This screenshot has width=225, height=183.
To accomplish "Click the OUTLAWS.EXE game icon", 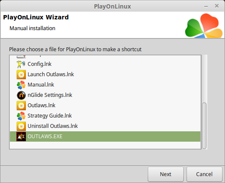I will click(21, 136).
